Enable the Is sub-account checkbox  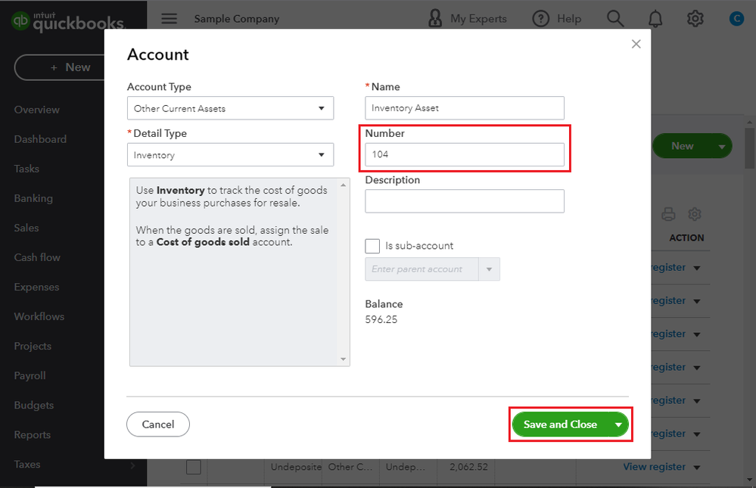point(372,246)
